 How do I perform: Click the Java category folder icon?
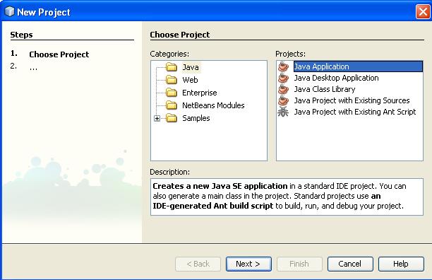coord(172,67)
